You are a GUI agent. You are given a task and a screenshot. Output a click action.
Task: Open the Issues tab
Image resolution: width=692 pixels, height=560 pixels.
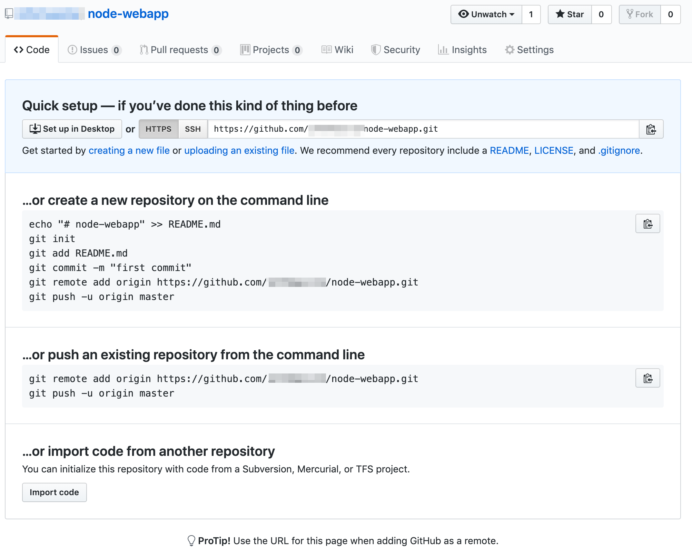[x=94, y=50]
